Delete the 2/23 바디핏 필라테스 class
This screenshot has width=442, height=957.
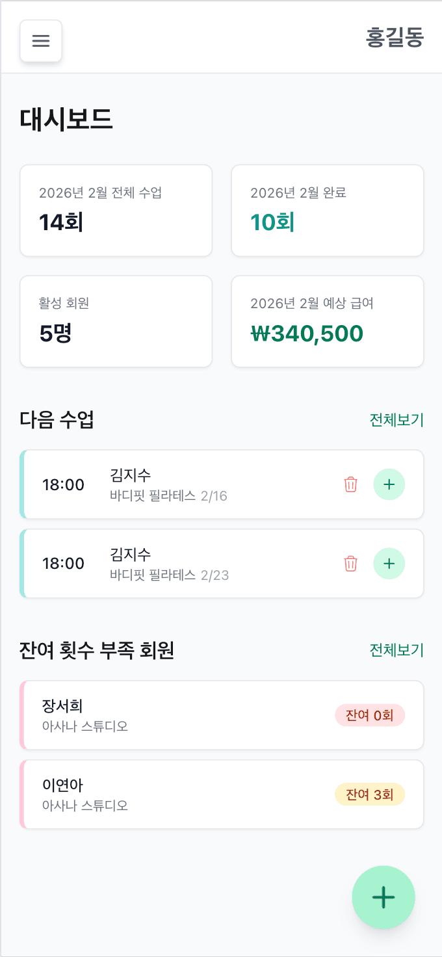tap(350, 564)
